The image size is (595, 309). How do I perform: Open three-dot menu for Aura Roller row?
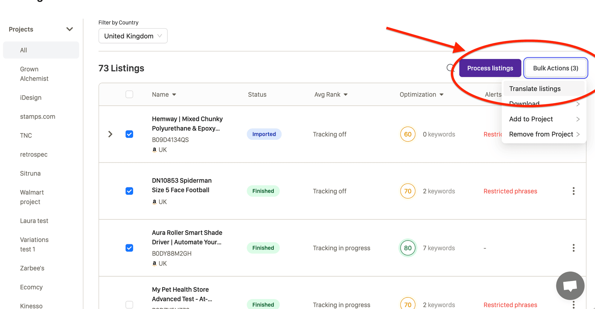click(x=573, y=248)
